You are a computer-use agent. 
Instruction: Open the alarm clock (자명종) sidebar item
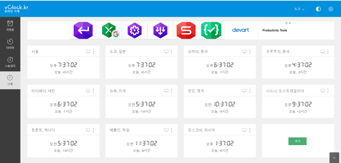pyautogui.click(x=10, y=26)
